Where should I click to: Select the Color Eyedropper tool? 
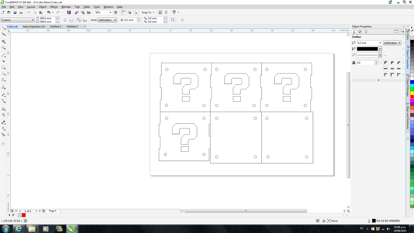pyautogui.click(x=4, y=123)
